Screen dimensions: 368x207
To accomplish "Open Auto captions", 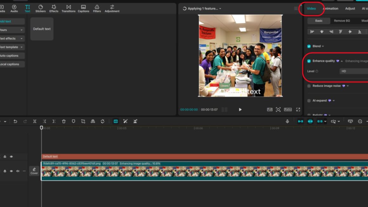I will pos(11,56).
